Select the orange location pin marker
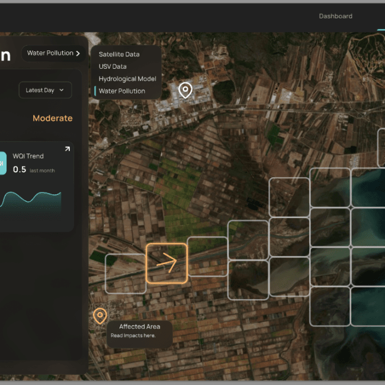Screen dimensions: 385x385 pyautogui.click(x=100, y=316)
